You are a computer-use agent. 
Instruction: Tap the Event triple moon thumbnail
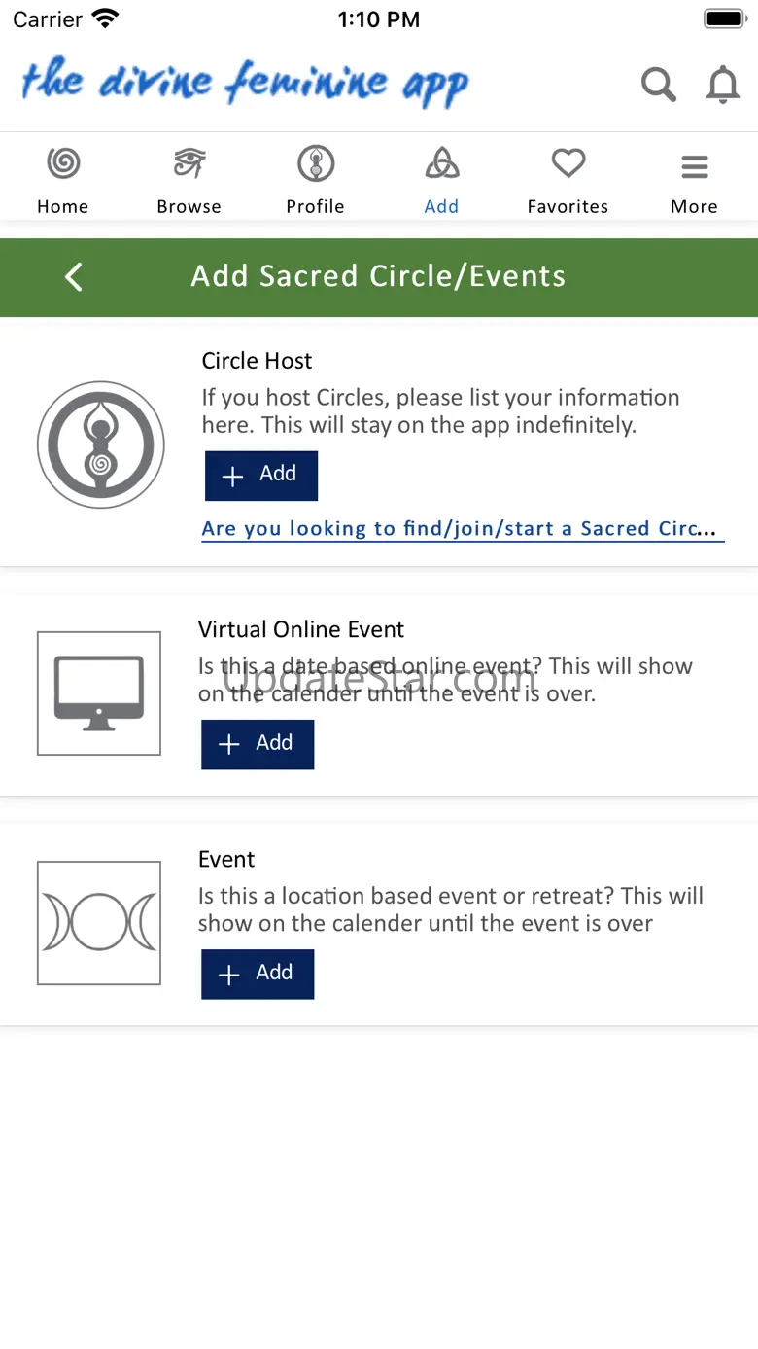(x=99, y=922)
